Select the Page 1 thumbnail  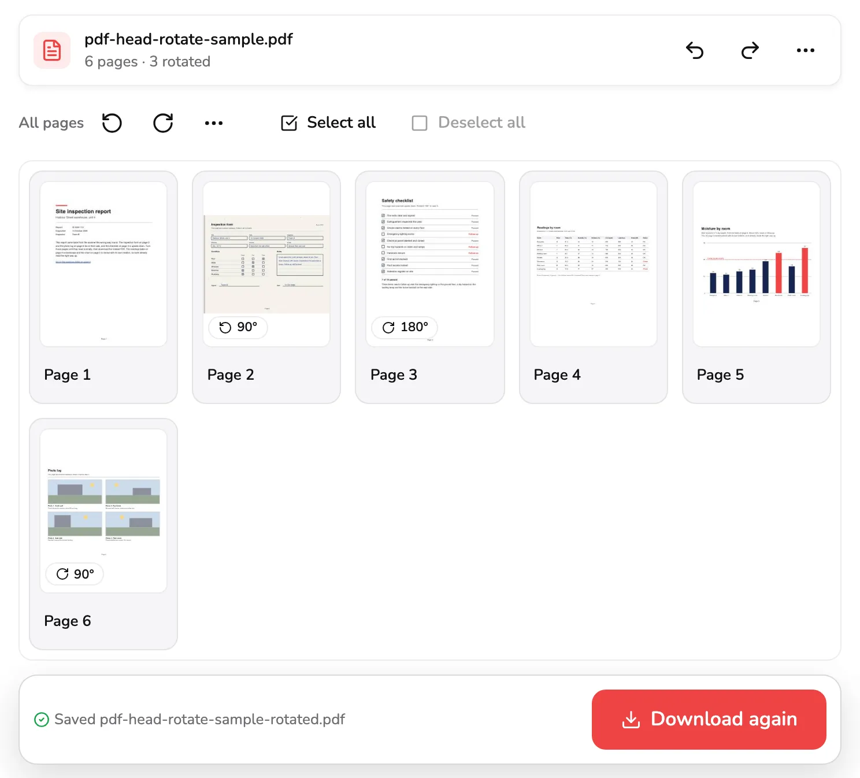click(103, 264)
